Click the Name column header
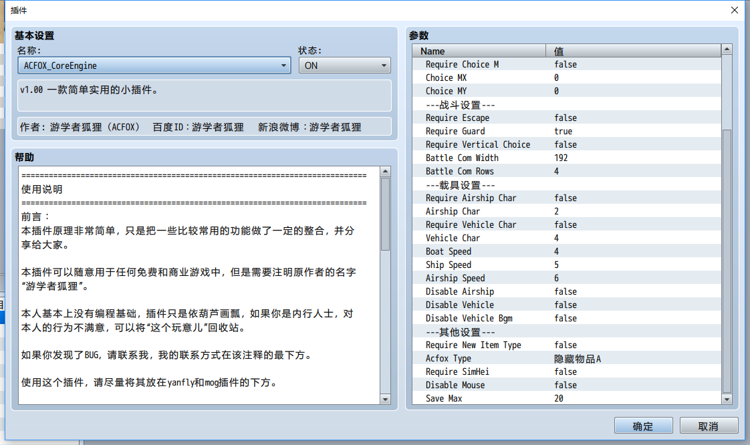The image size is (750, 445). coord(479,51)
